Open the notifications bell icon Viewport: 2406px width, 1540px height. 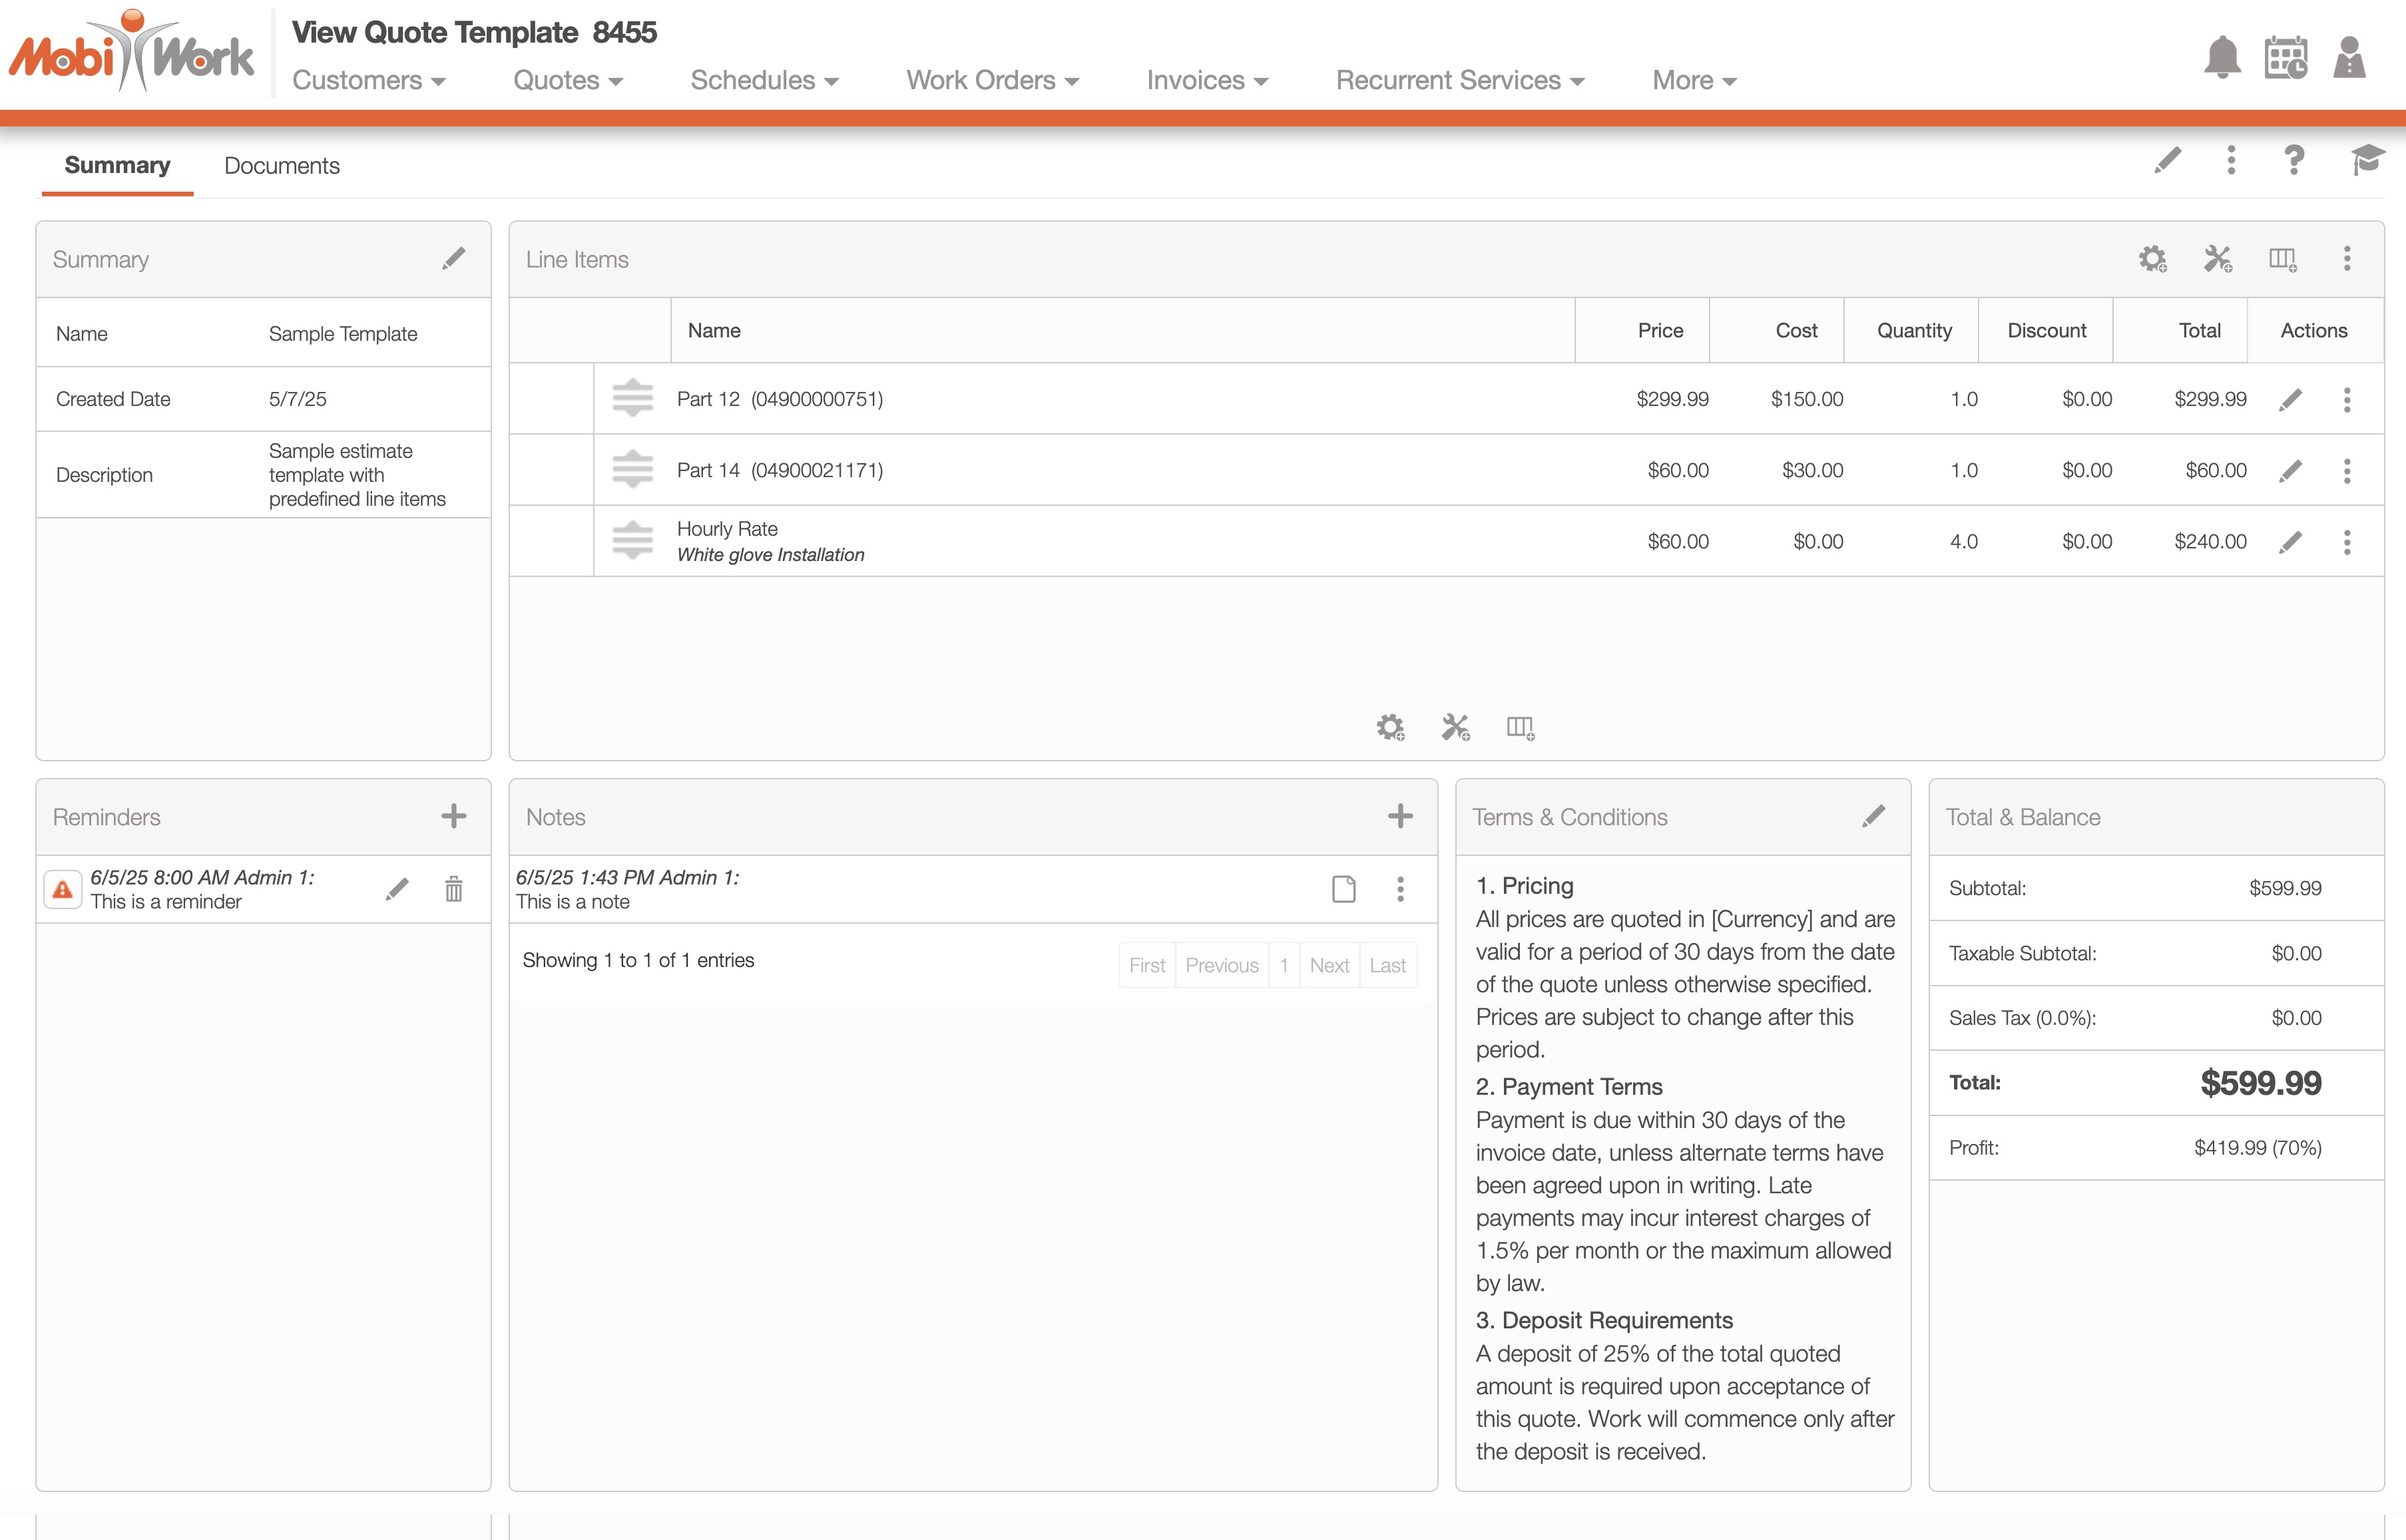[2222, 57]
